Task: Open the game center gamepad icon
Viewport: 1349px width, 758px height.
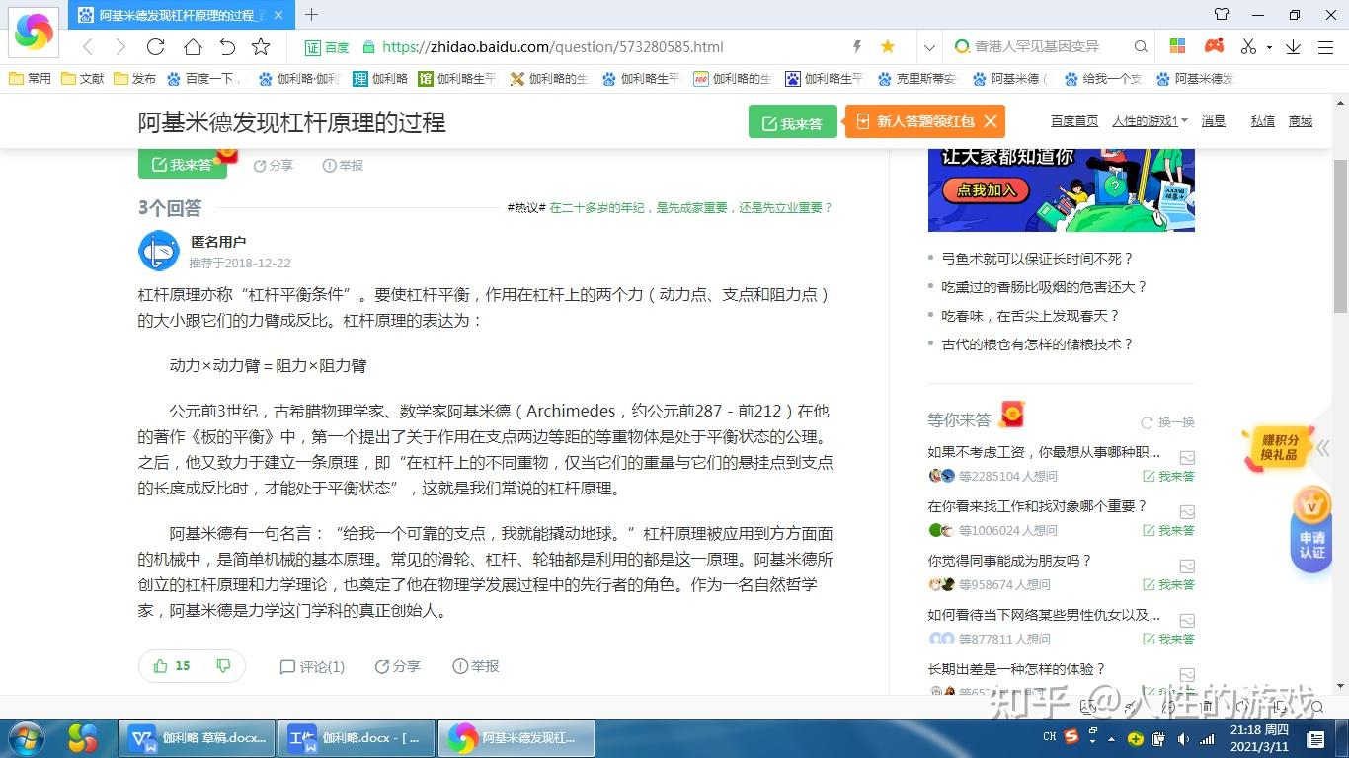Action: point(1213,45)
